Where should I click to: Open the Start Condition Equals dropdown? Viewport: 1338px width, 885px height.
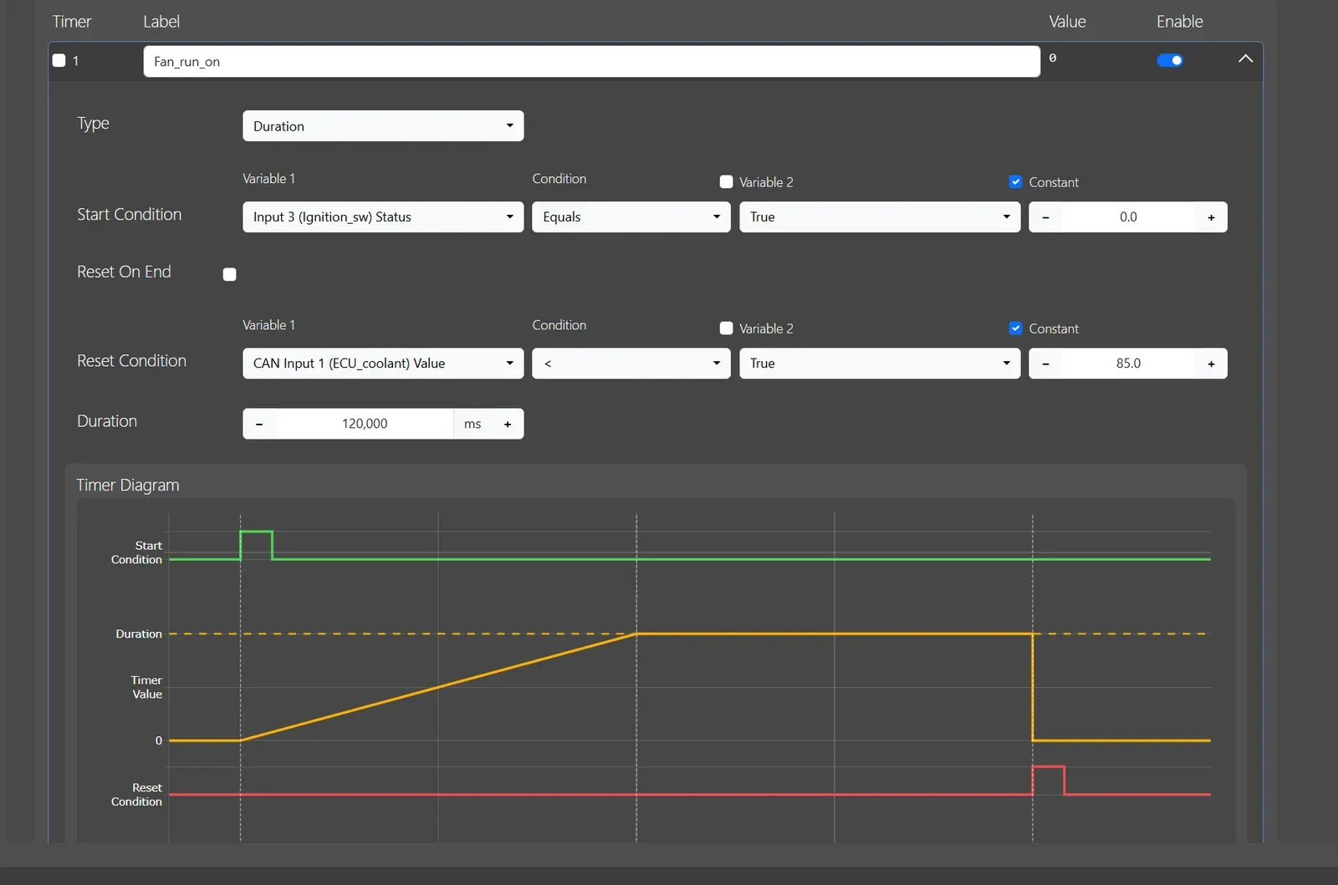[x=631, y=217]
